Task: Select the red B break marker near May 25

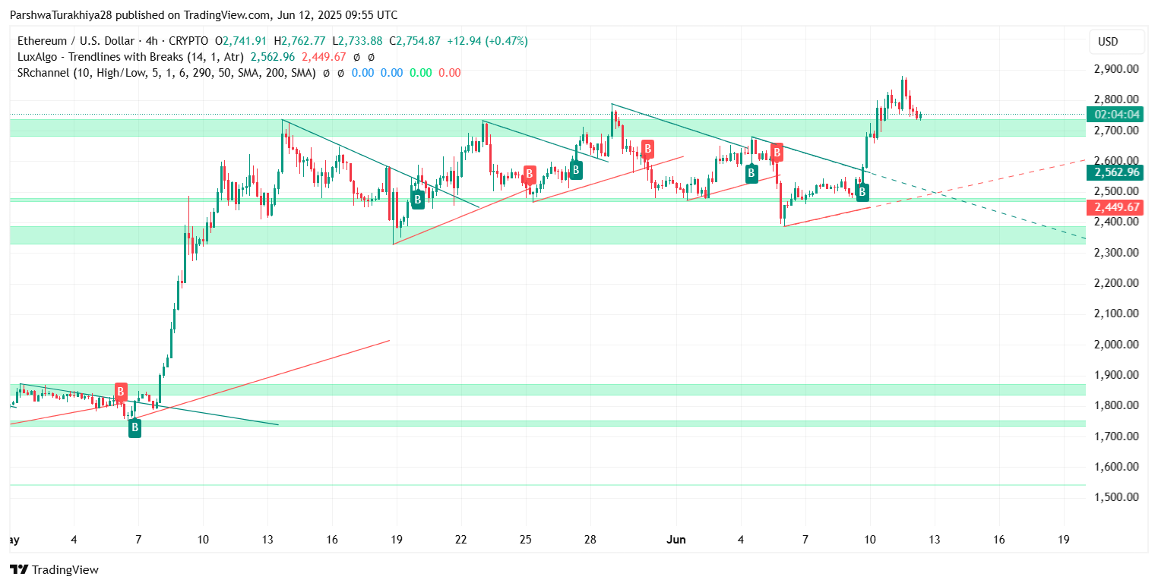Action: tap(530, 174)
